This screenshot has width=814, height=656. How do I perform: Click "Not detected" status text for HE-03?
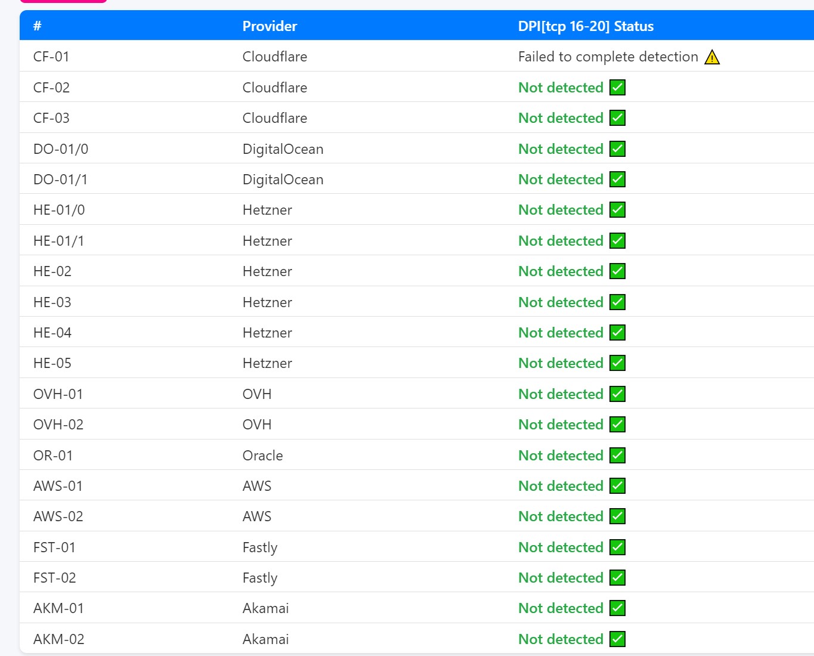(561, 302)
